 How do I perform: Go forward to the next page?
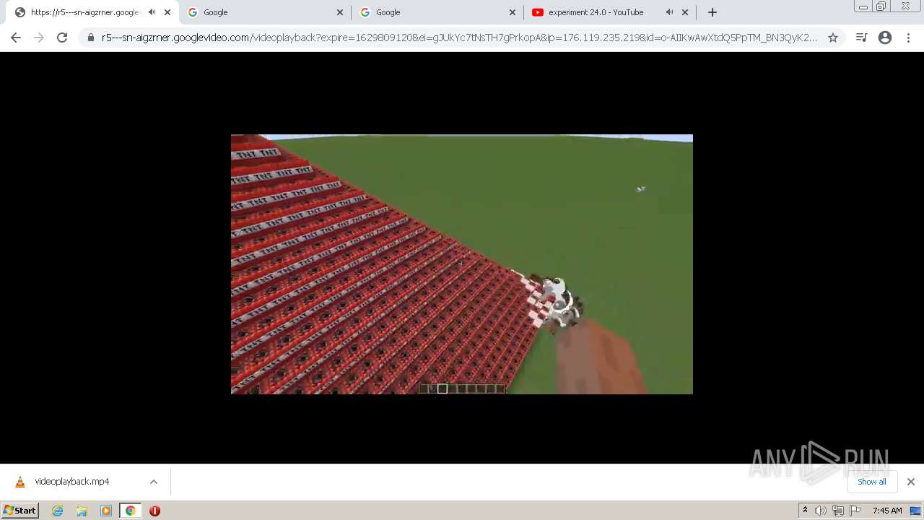39,38
